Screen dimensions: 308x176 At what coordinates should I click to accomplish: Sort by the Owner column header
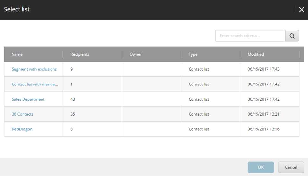click(135, 54)
